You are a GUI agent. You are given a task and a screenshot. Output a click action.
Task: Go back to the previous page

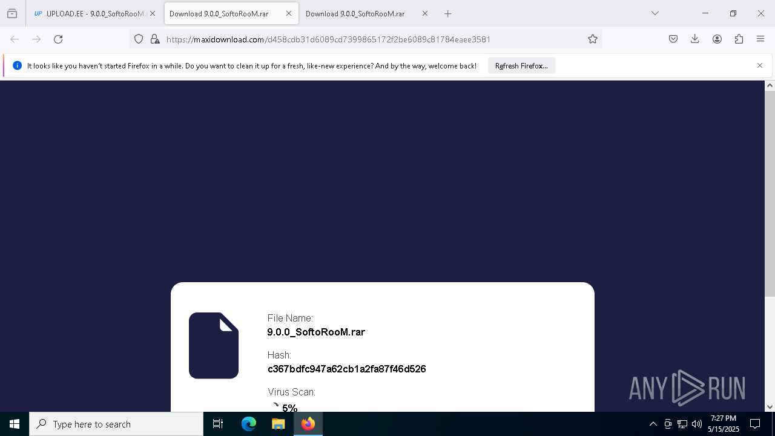point(15,39)
